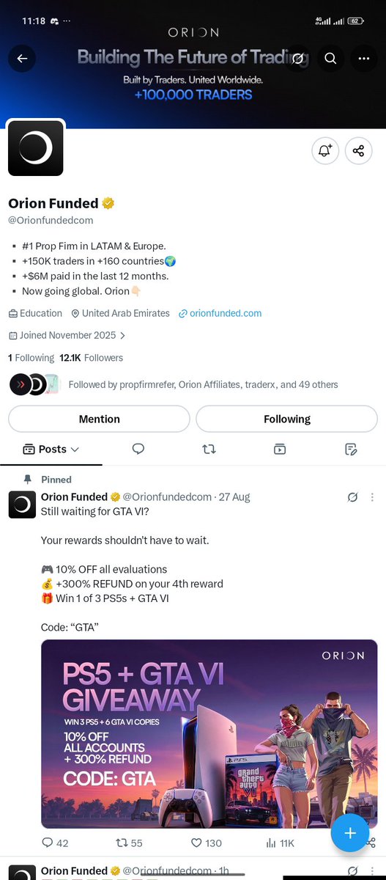
Task: View the 12.1K Followers list
Action: [92, 358]
